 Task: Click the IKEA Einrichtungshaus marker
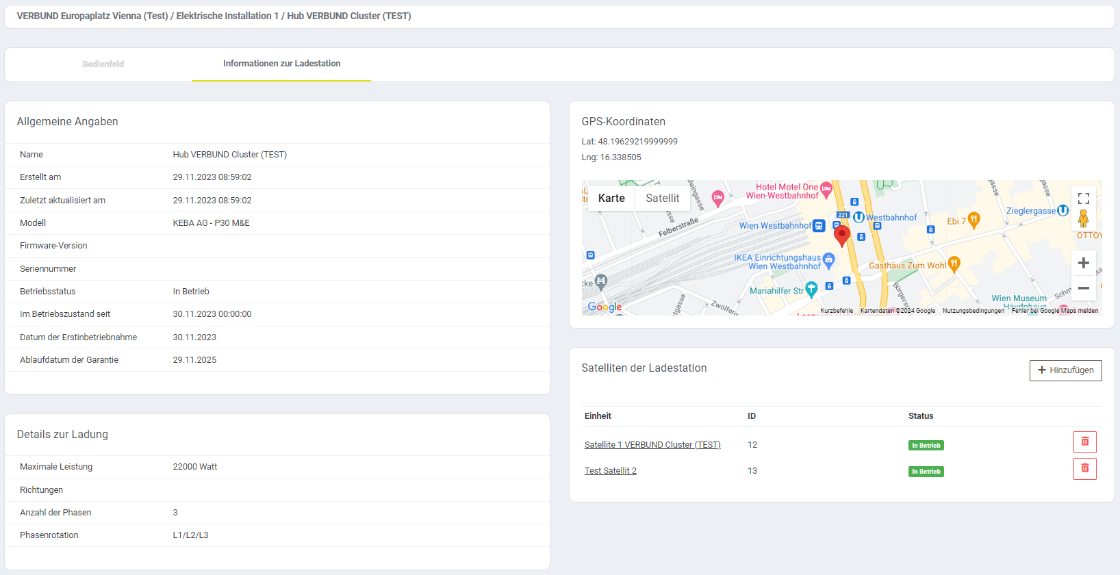[828, 260]
